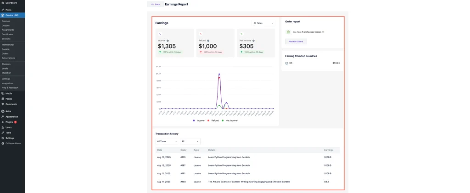Screen dimensions: 470x193
Task: Click the Income info icon
Action: (168, 41)
